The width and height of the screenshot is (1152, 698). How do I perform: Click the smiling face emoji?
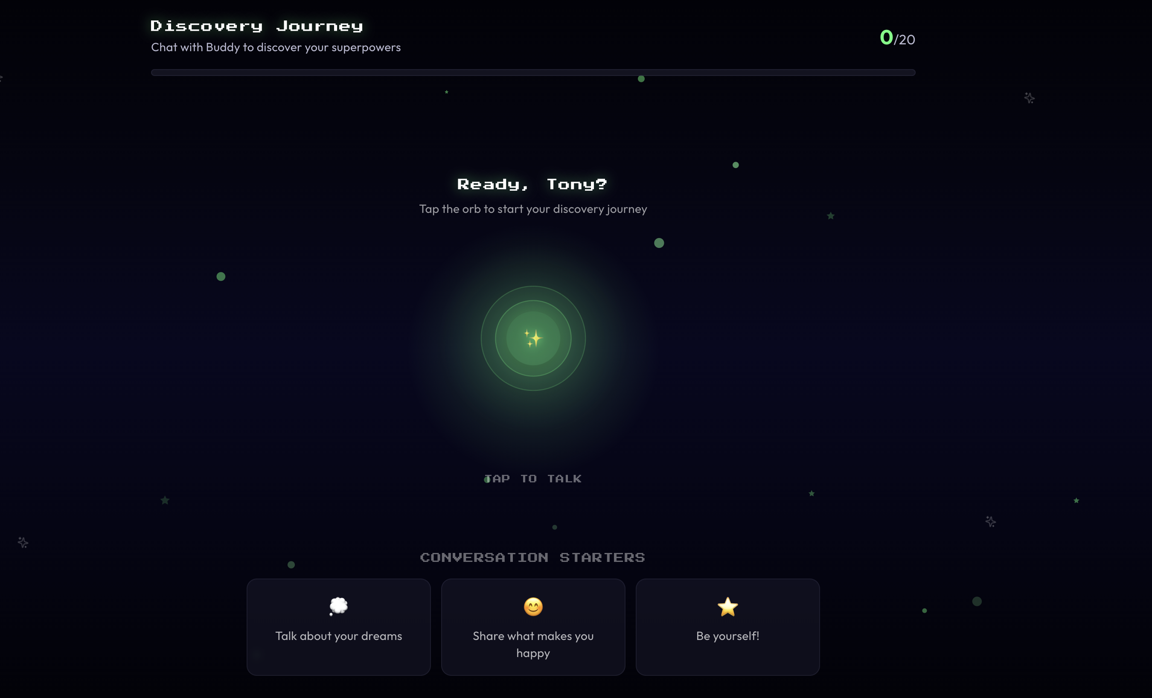pyautogui.click(x=533, y=607)
